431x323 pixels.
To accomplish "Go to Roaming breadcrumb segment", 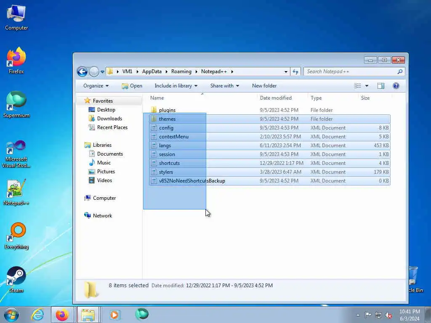I will (x=181, y=71).
